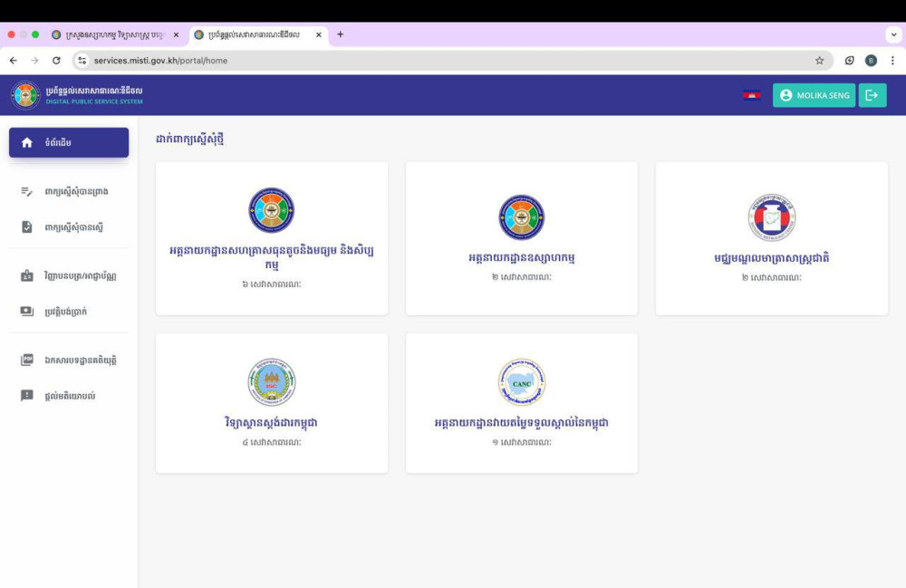The width and height of the screenshot is (906, 588).
Task: Click the Home icon in the sidebar
Action: [x=27, y=143]
